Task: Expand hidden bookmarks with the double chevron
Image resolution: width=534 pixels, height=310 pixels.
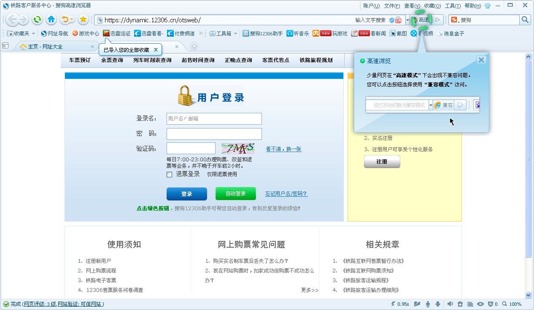Action: (x=201, y=33)
